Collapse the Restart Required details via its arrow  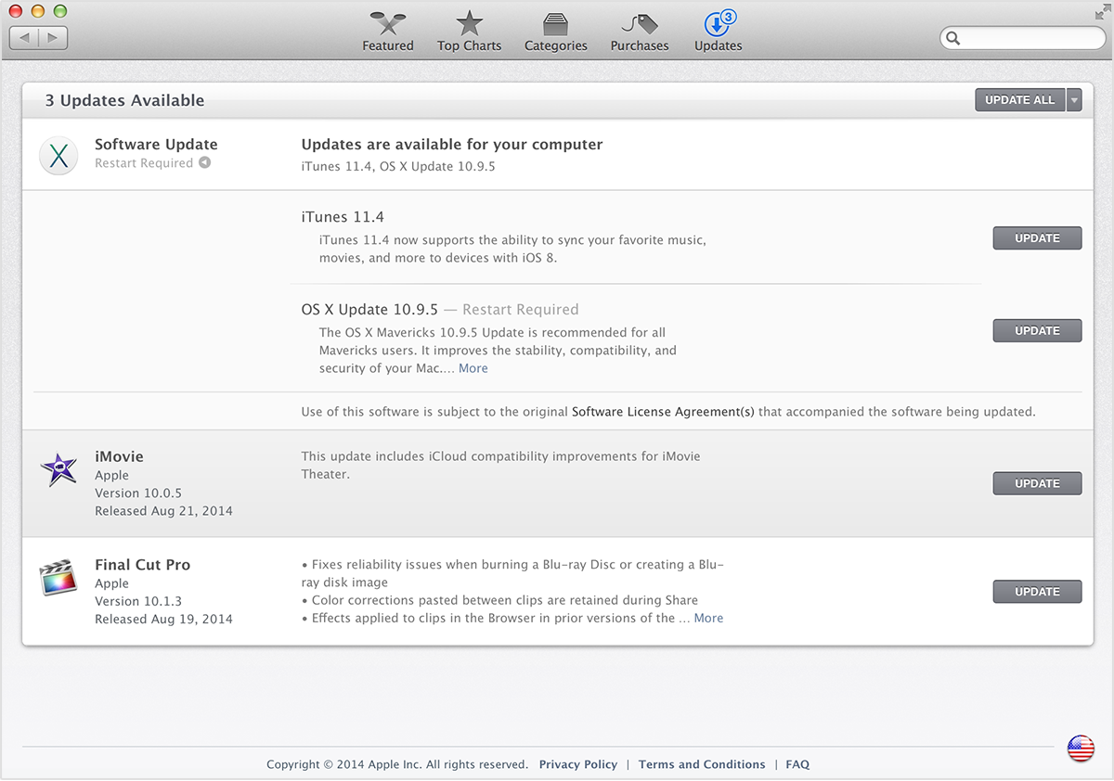(x=205, y=162)
